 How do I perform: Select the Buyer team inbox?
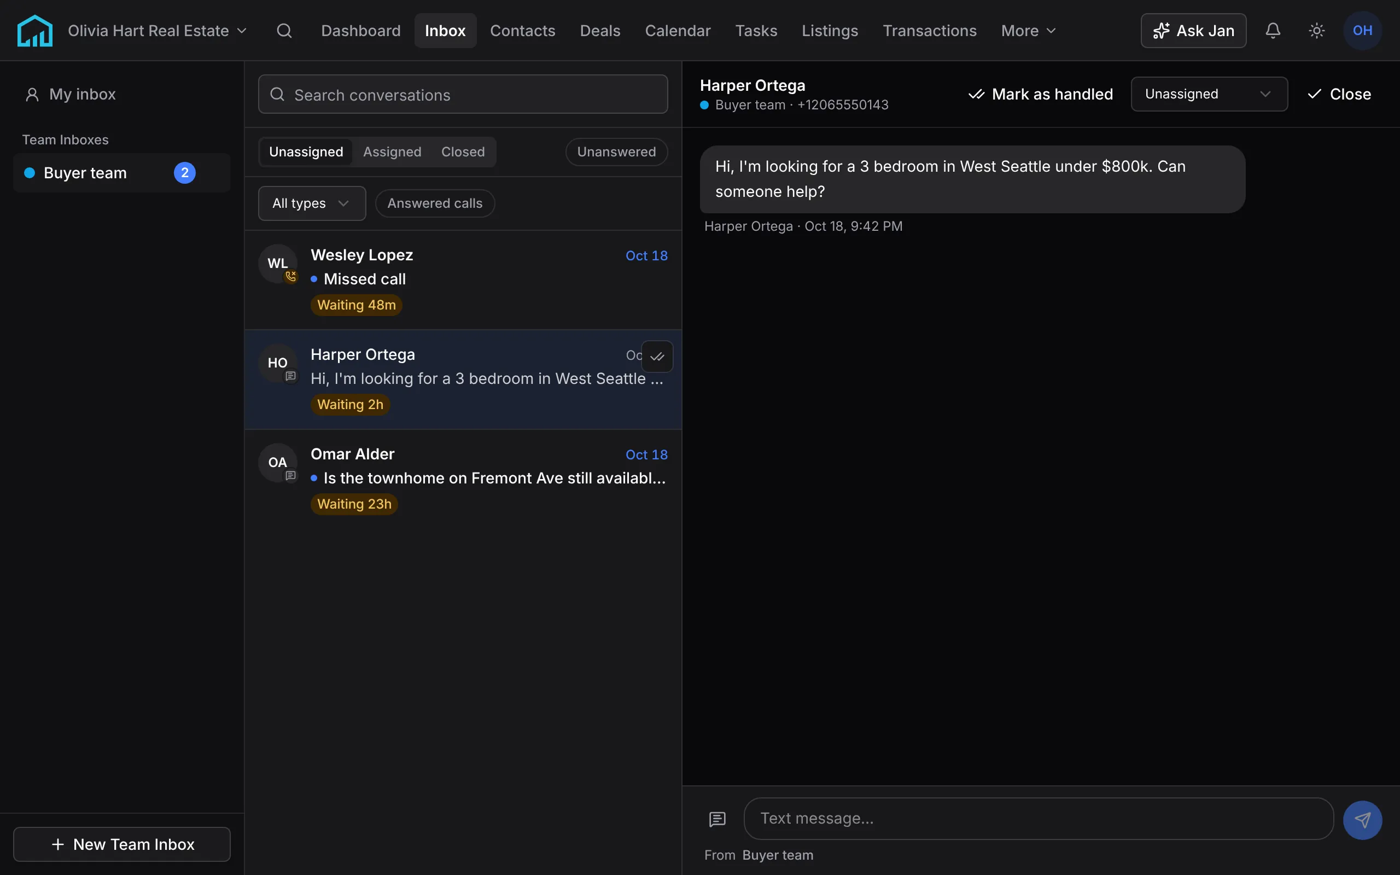[122, 172]
